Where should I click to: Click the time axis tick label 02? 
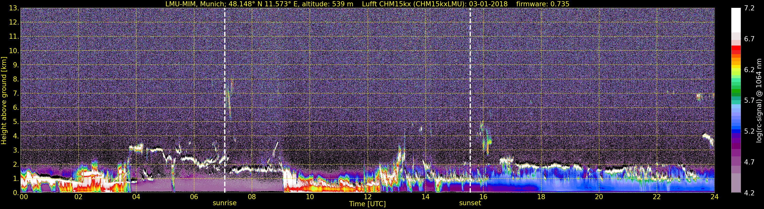(78, 197)
